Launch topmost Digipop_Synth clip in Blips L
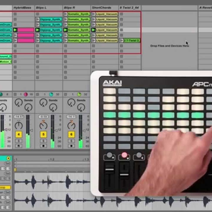 38,19
